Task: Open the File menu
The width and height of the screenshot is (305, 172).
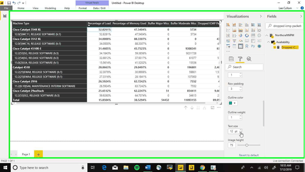Action: point(6,8)
